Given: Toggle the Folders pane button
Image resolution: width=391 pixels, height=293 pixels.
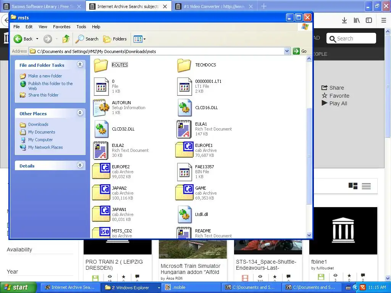Looking at the screenshot, I should pos(115,39).
